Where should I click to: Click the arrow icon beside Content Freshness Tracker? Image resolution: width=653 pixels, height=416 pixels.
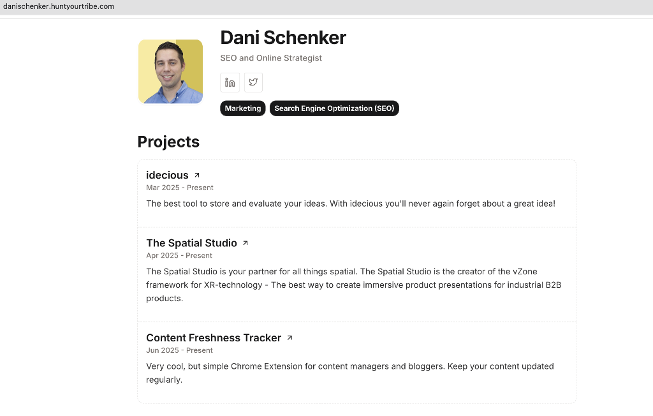pyautogui.click(x=290, y=338)
